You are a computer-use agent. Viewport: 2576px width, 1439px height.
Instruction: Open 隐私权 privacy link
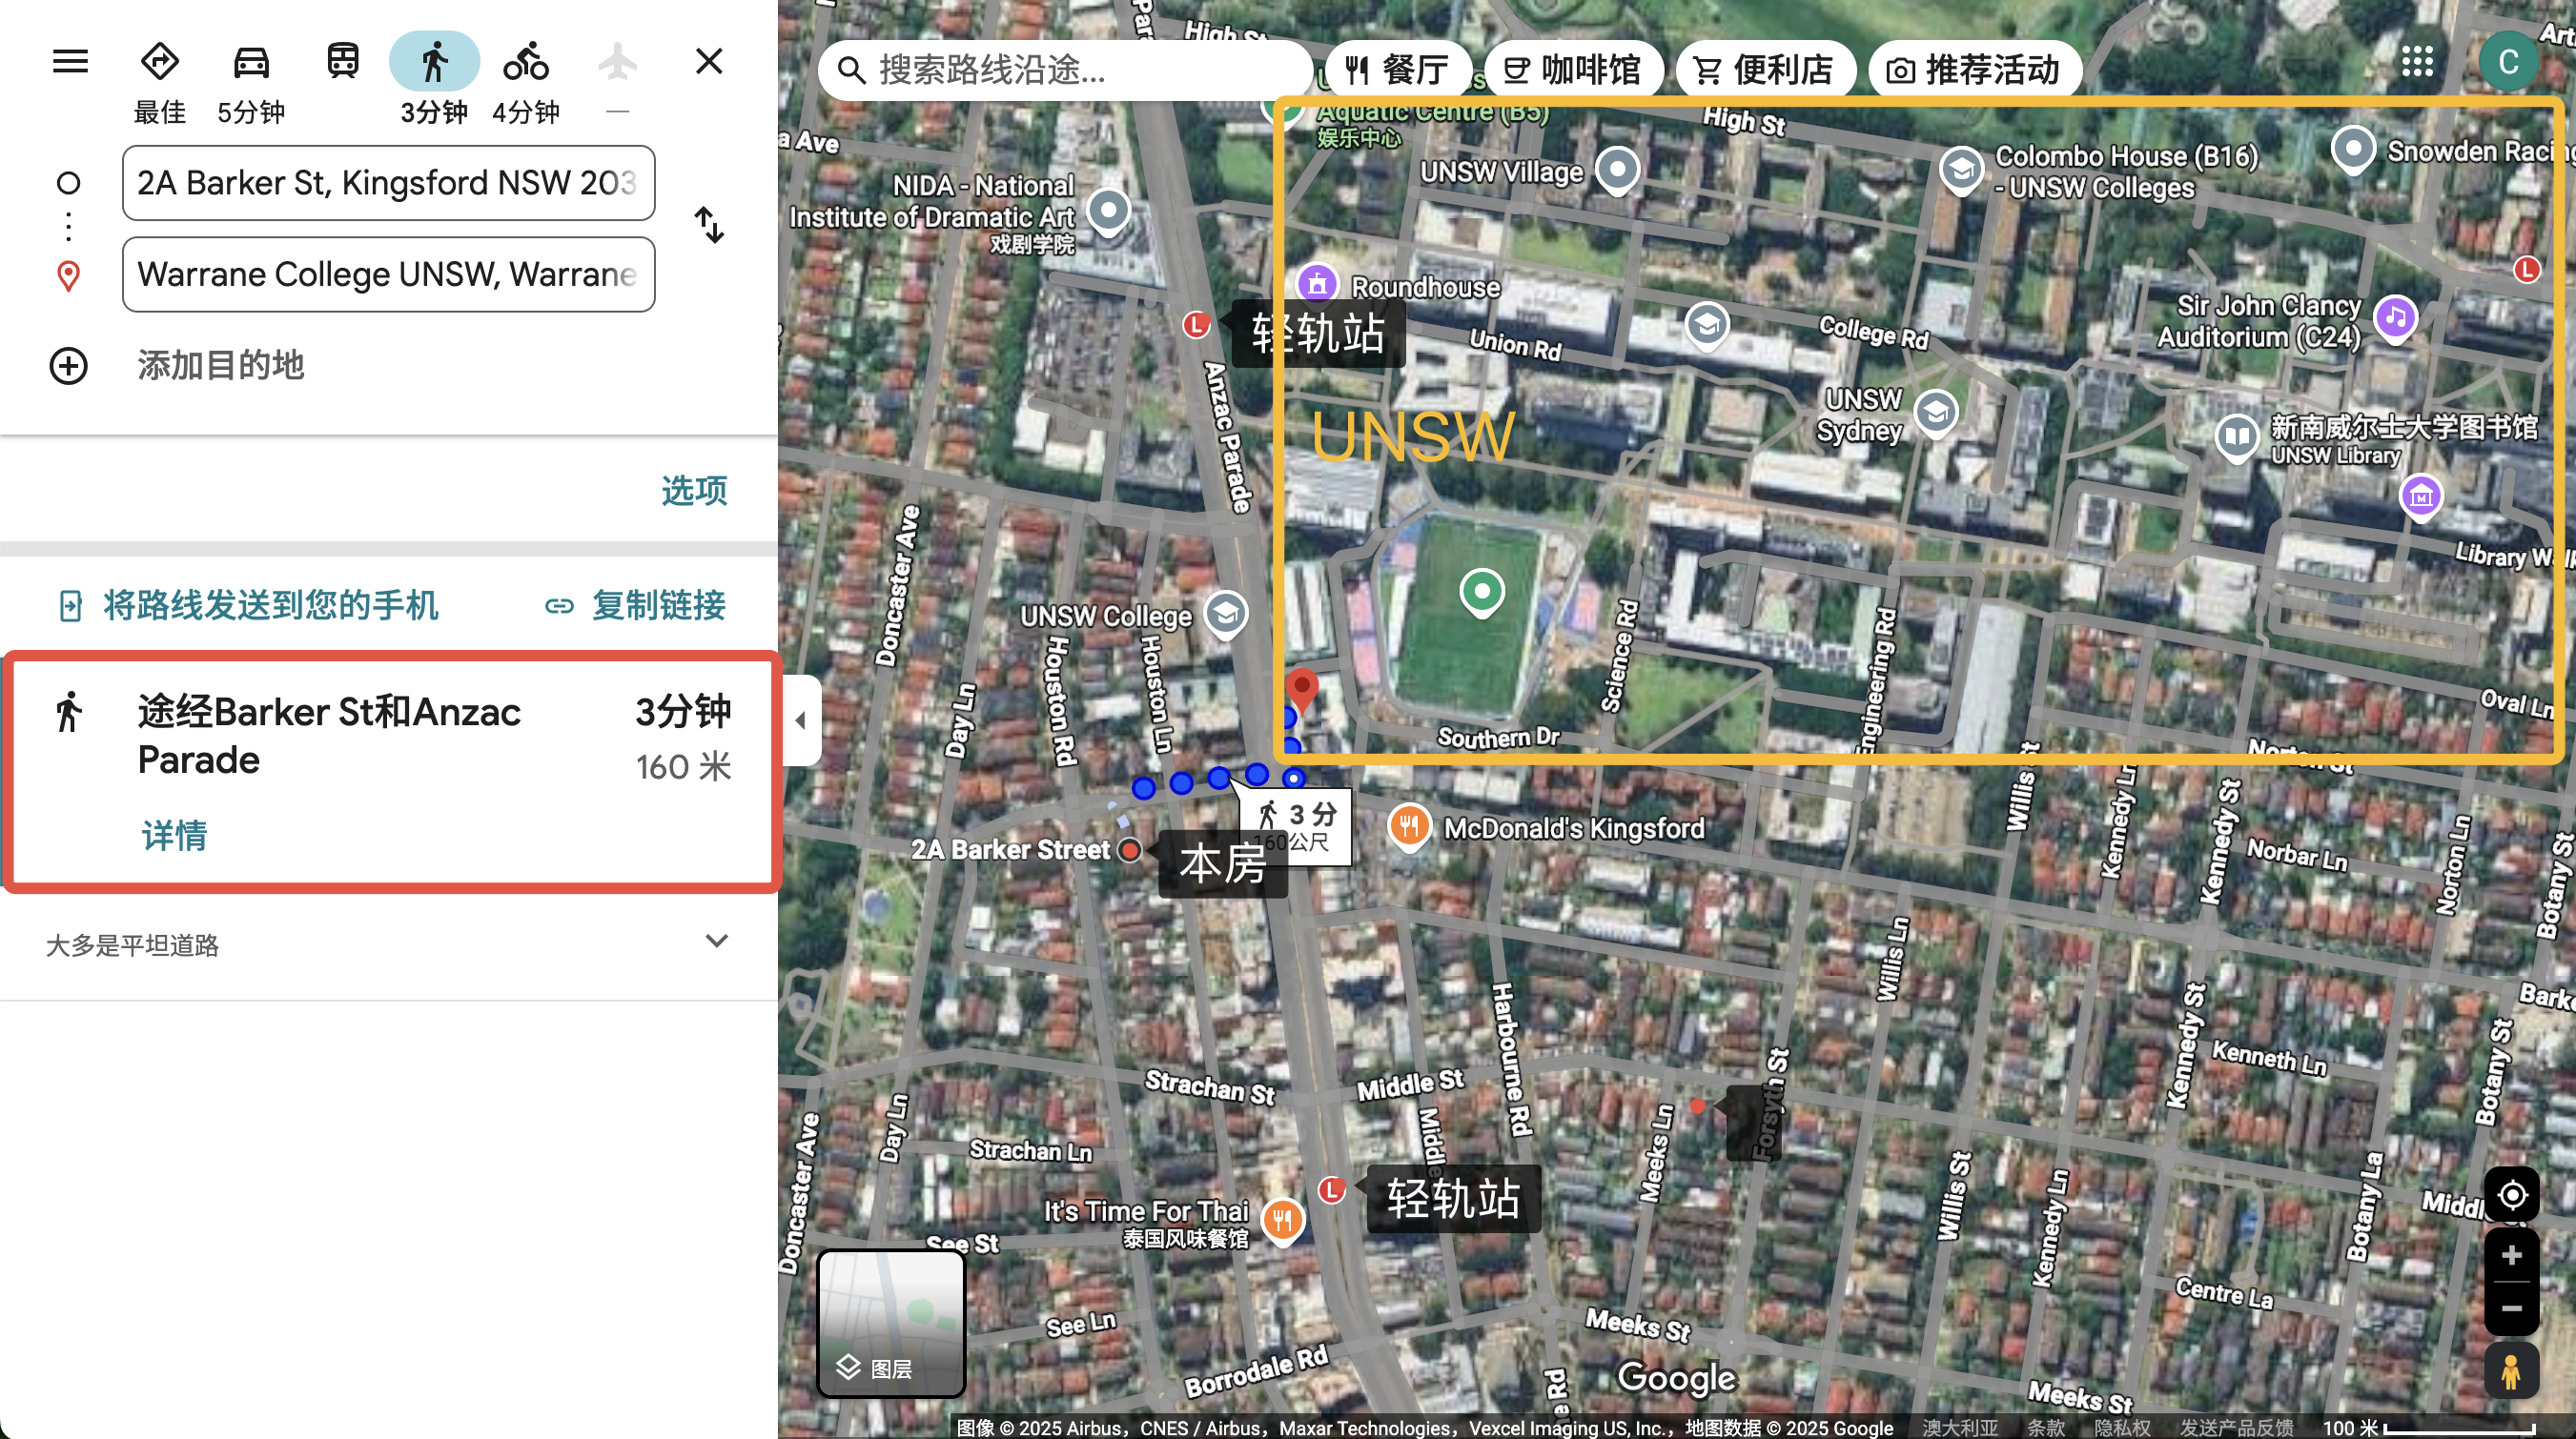(x=2122, y=1428)
